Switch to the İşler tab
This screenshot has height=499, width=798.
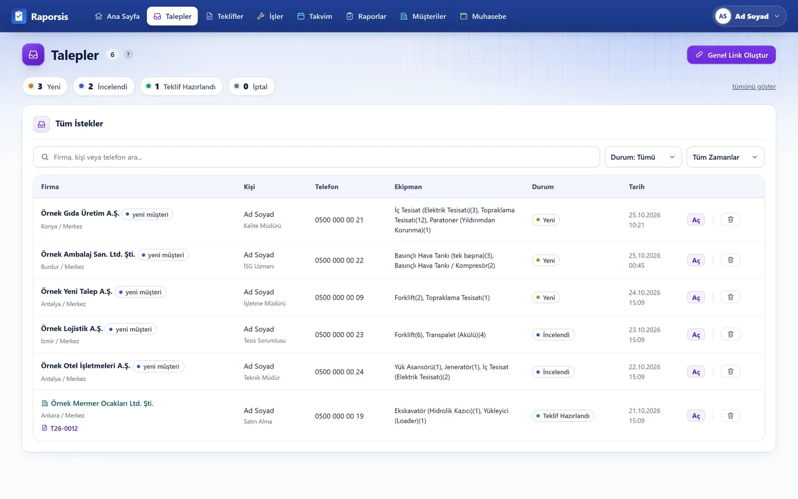270,16
